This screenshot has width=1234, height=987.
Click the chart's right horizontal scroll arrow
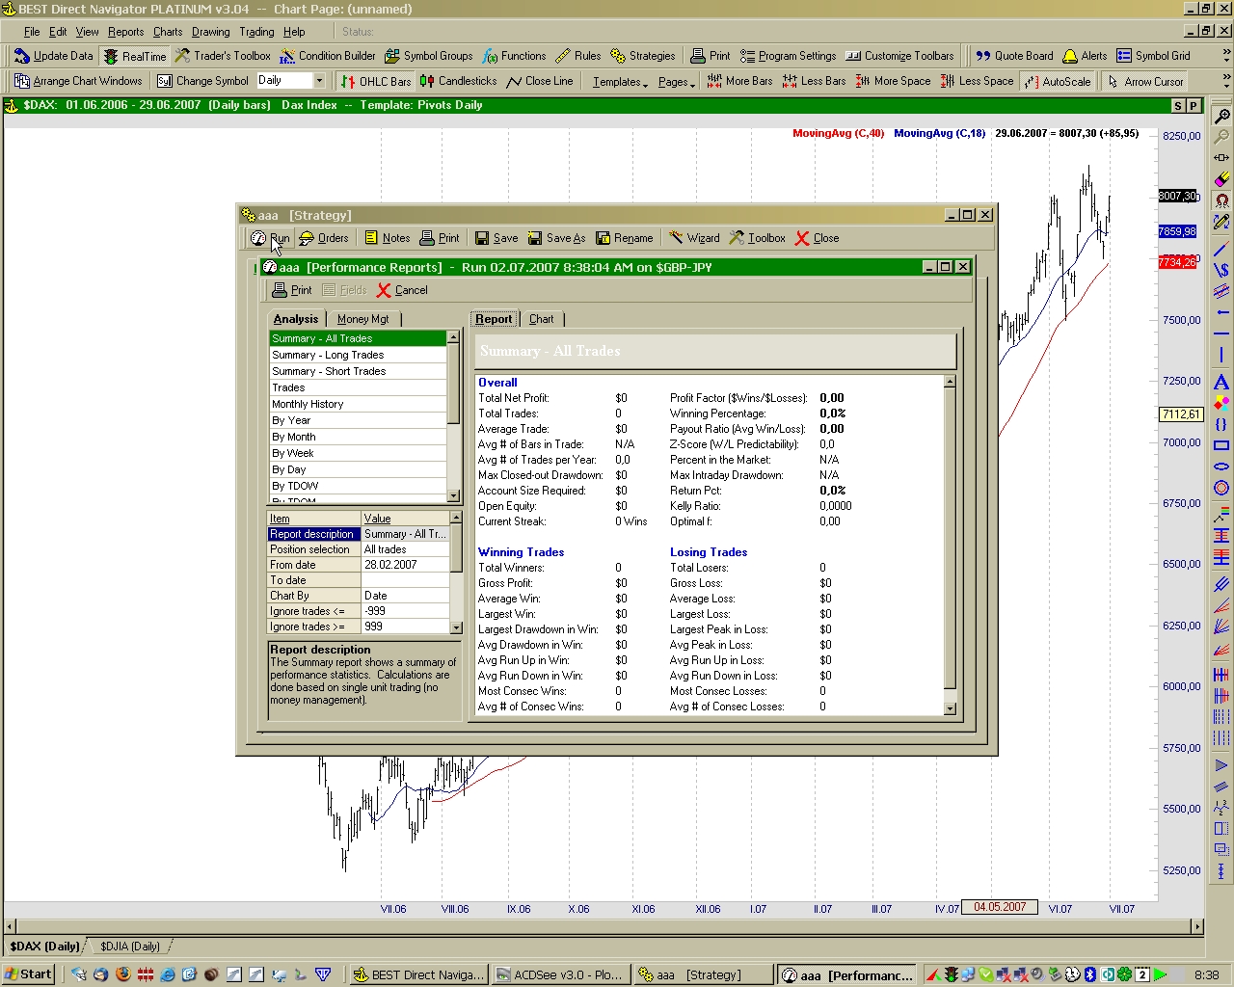tap(1197, 926)
